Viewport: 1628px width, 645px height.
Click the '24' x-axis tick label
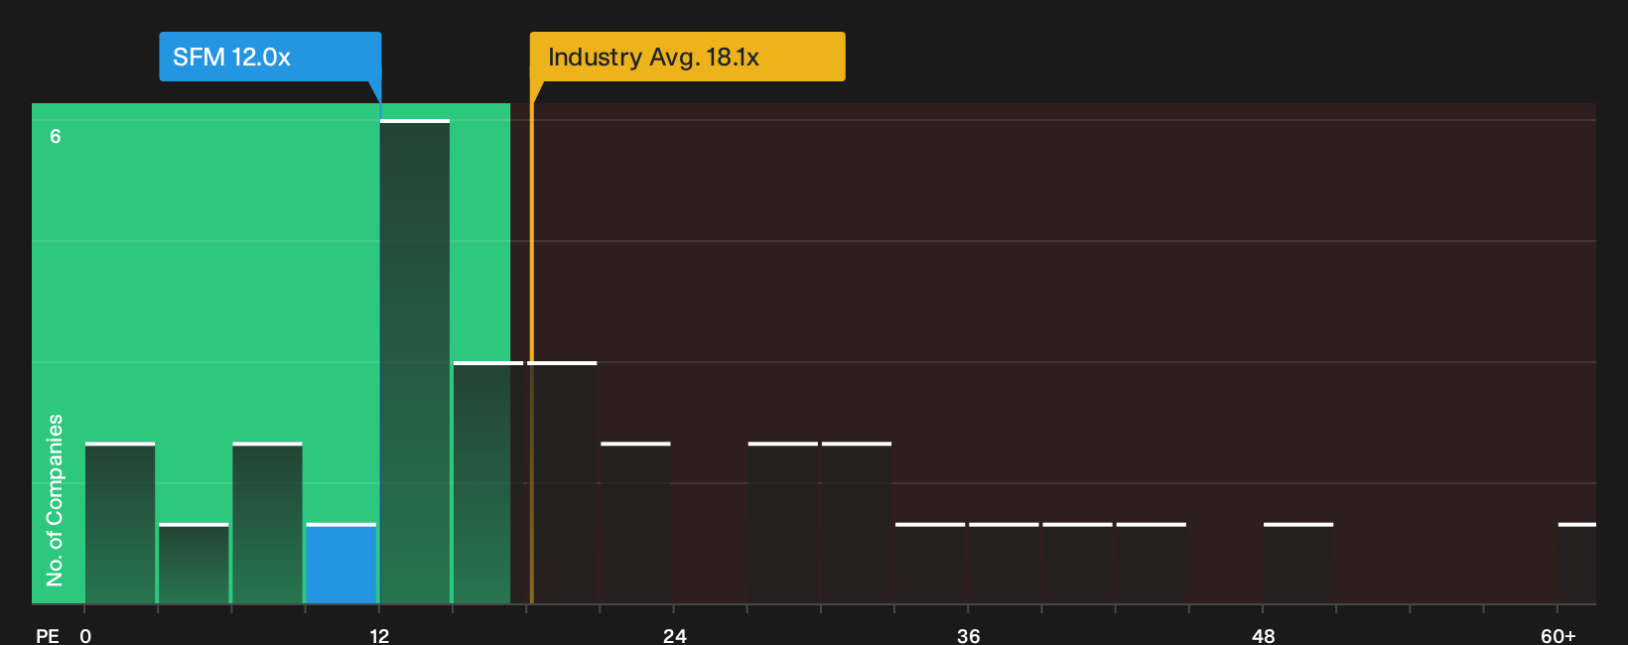click(675, 636)
